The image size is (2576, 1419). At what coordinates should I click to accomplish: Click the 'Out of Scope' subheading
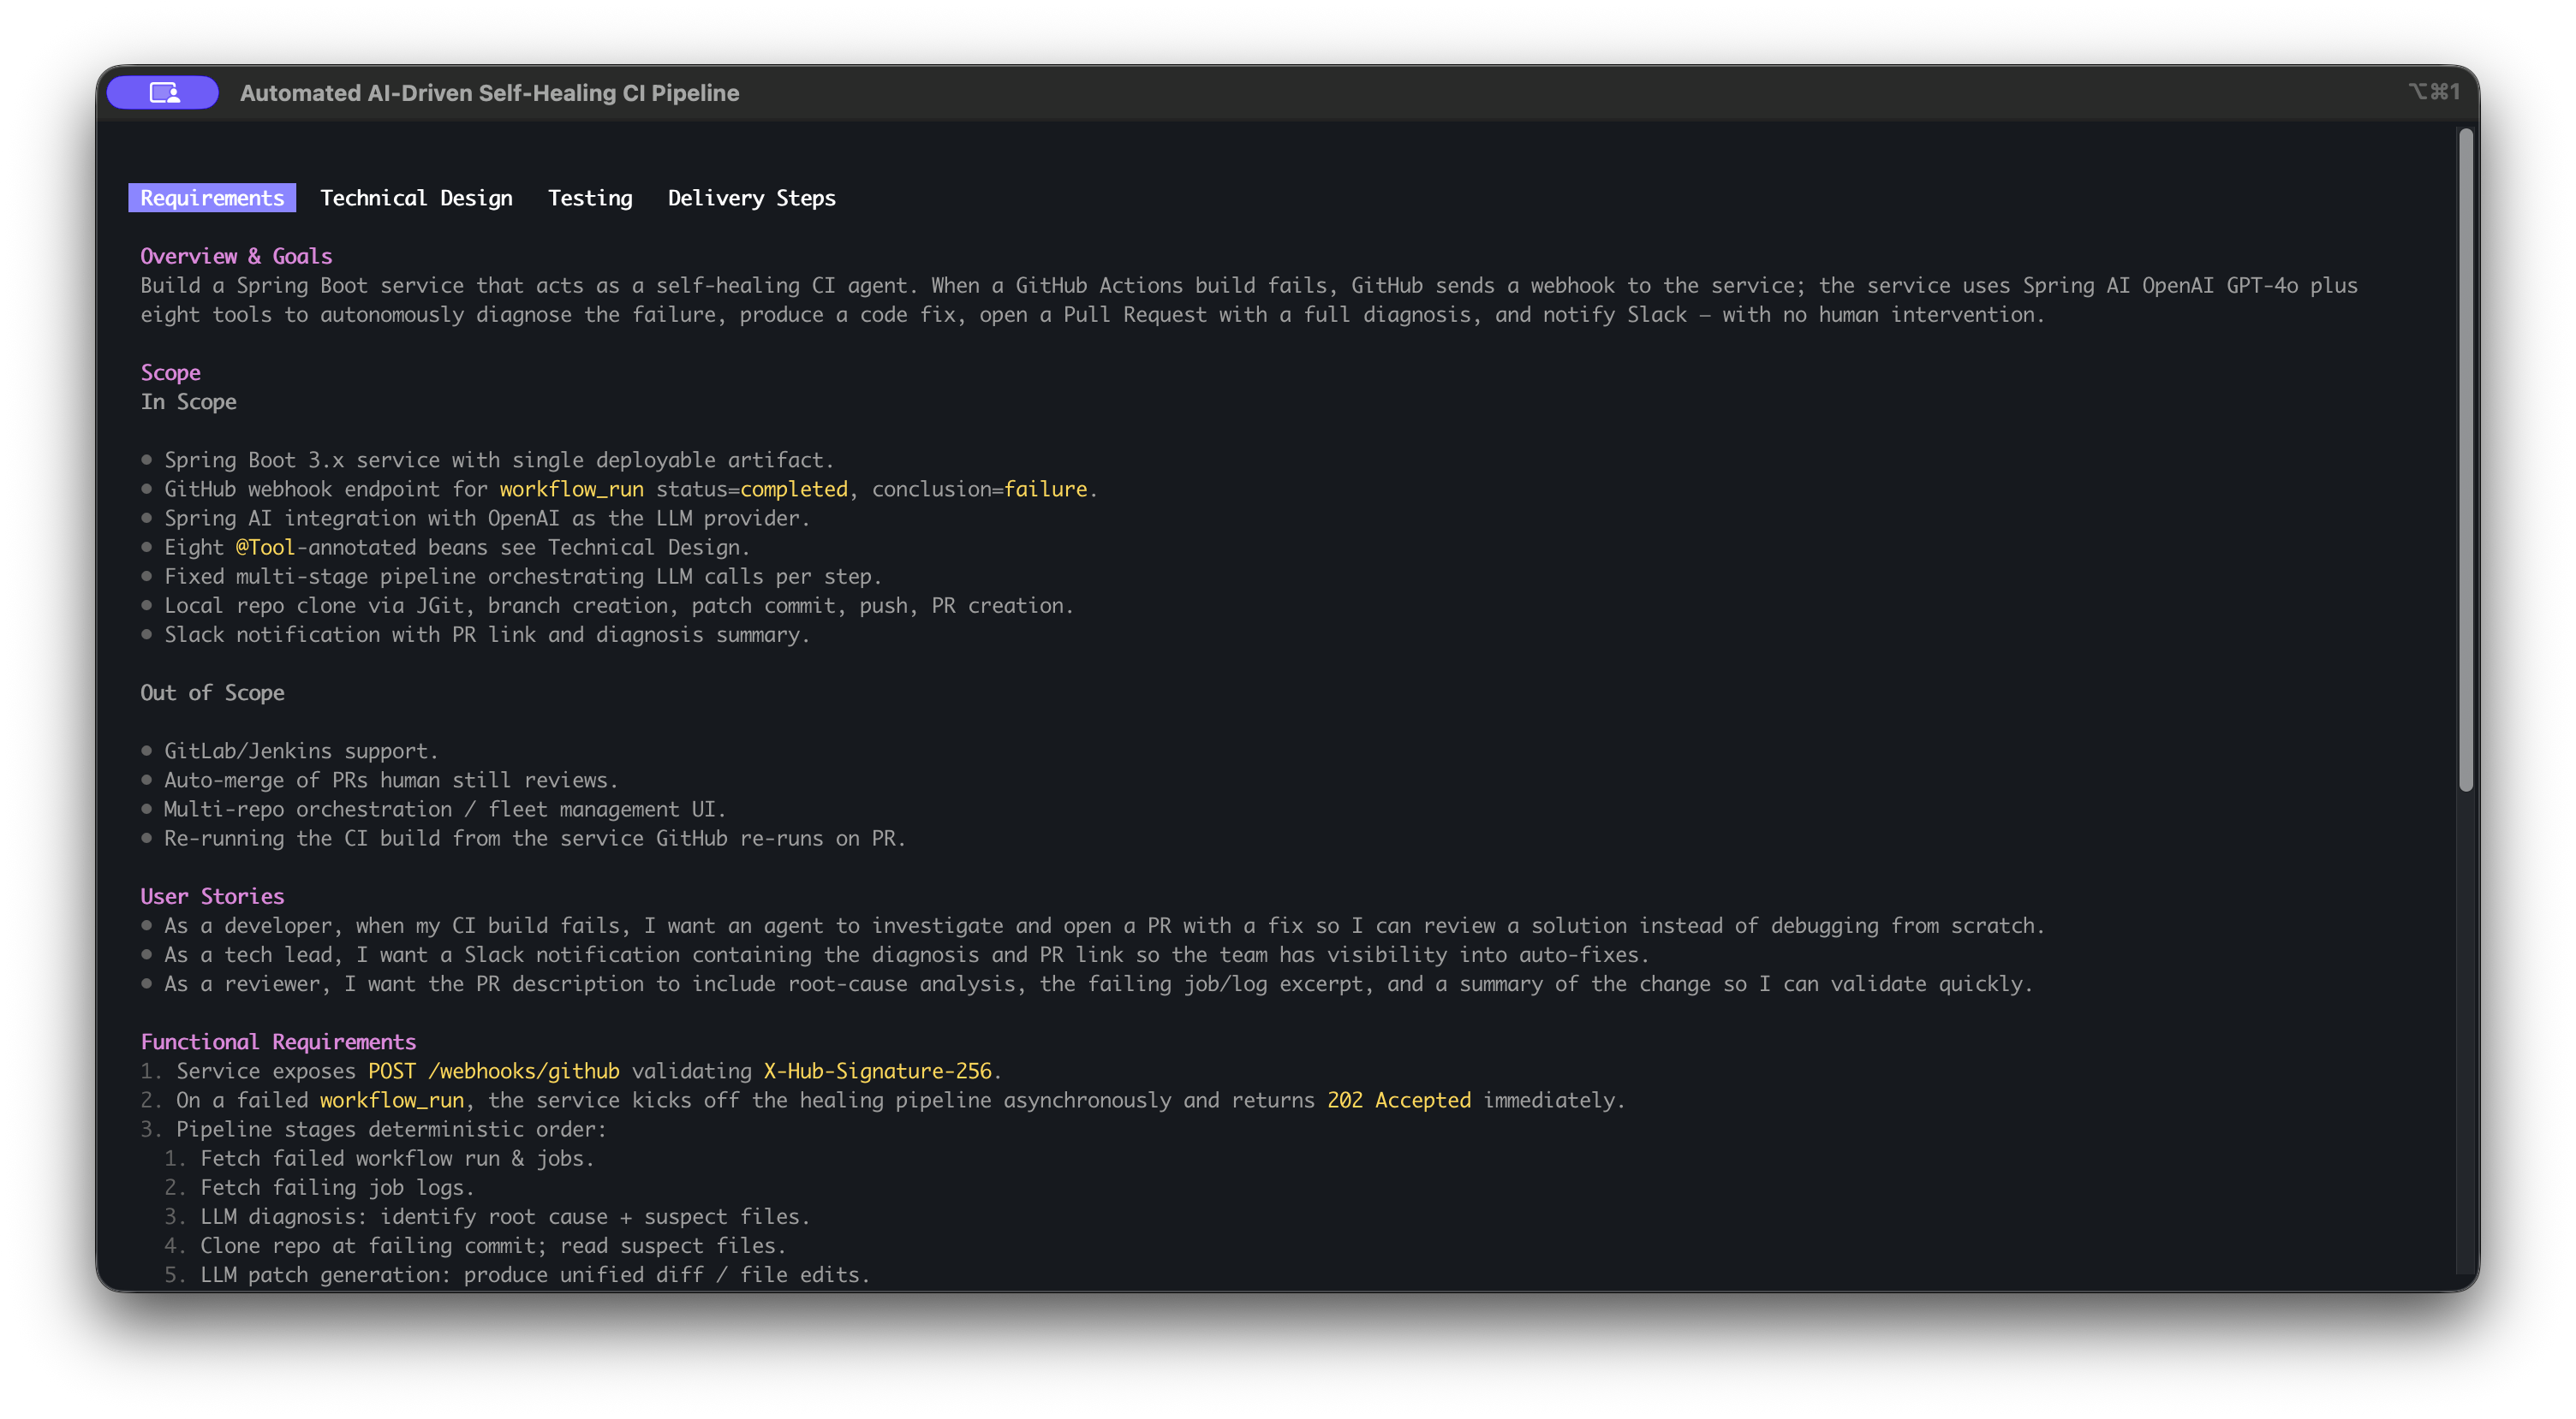pyautogui.click(x=212, y=692)
